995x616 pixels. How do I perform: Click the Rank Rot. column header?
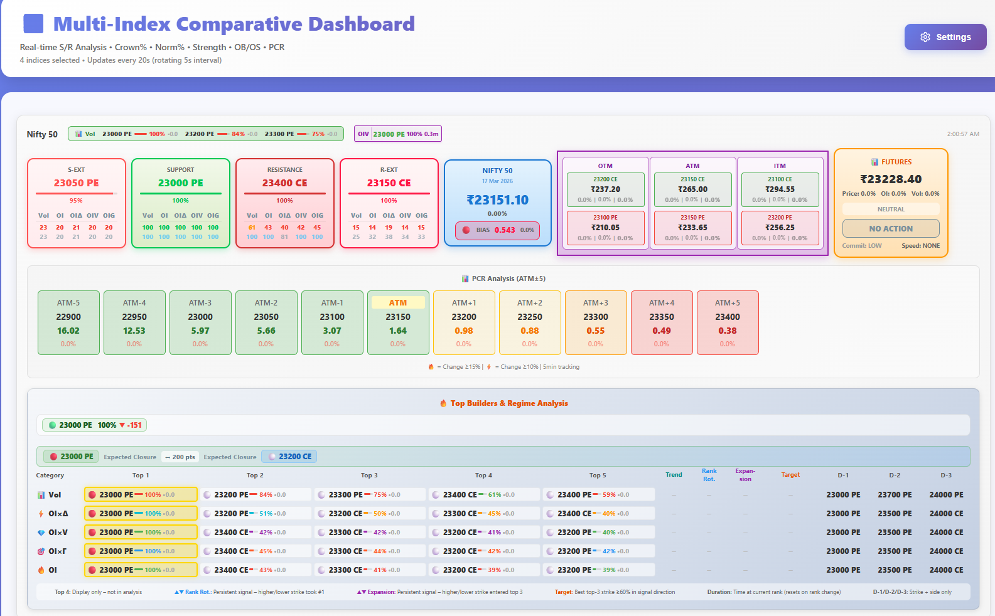[709, 475]
